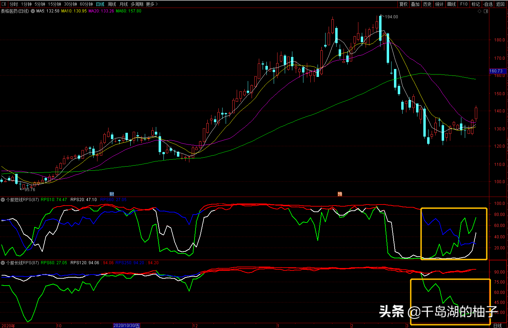Open the 复权 adjustment menu
Screen dimensions: 508x328
tap(404, 4)
